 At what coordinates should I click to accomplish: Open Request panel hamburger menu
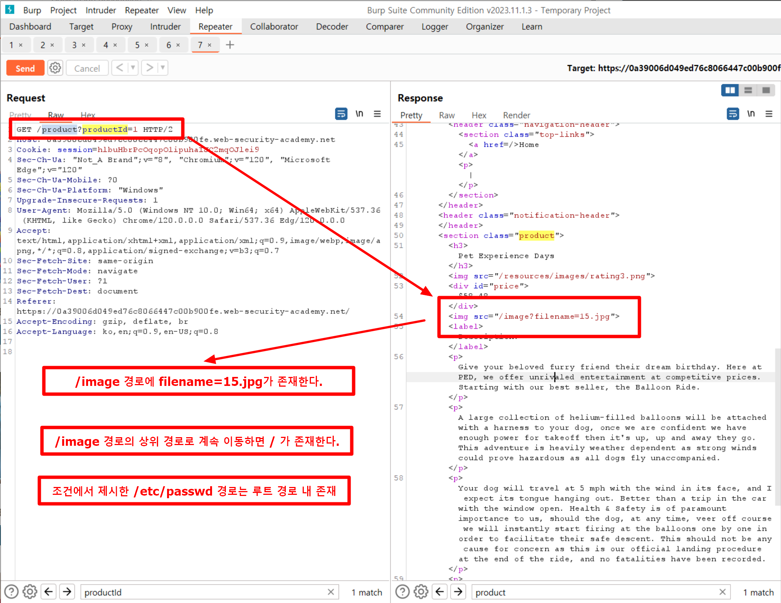pos(377,114)
